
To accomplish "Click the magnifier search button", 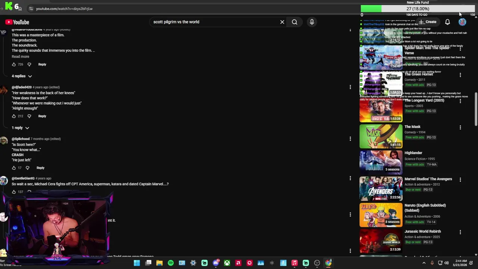I will pyautogui.click(x=295, y=22).
